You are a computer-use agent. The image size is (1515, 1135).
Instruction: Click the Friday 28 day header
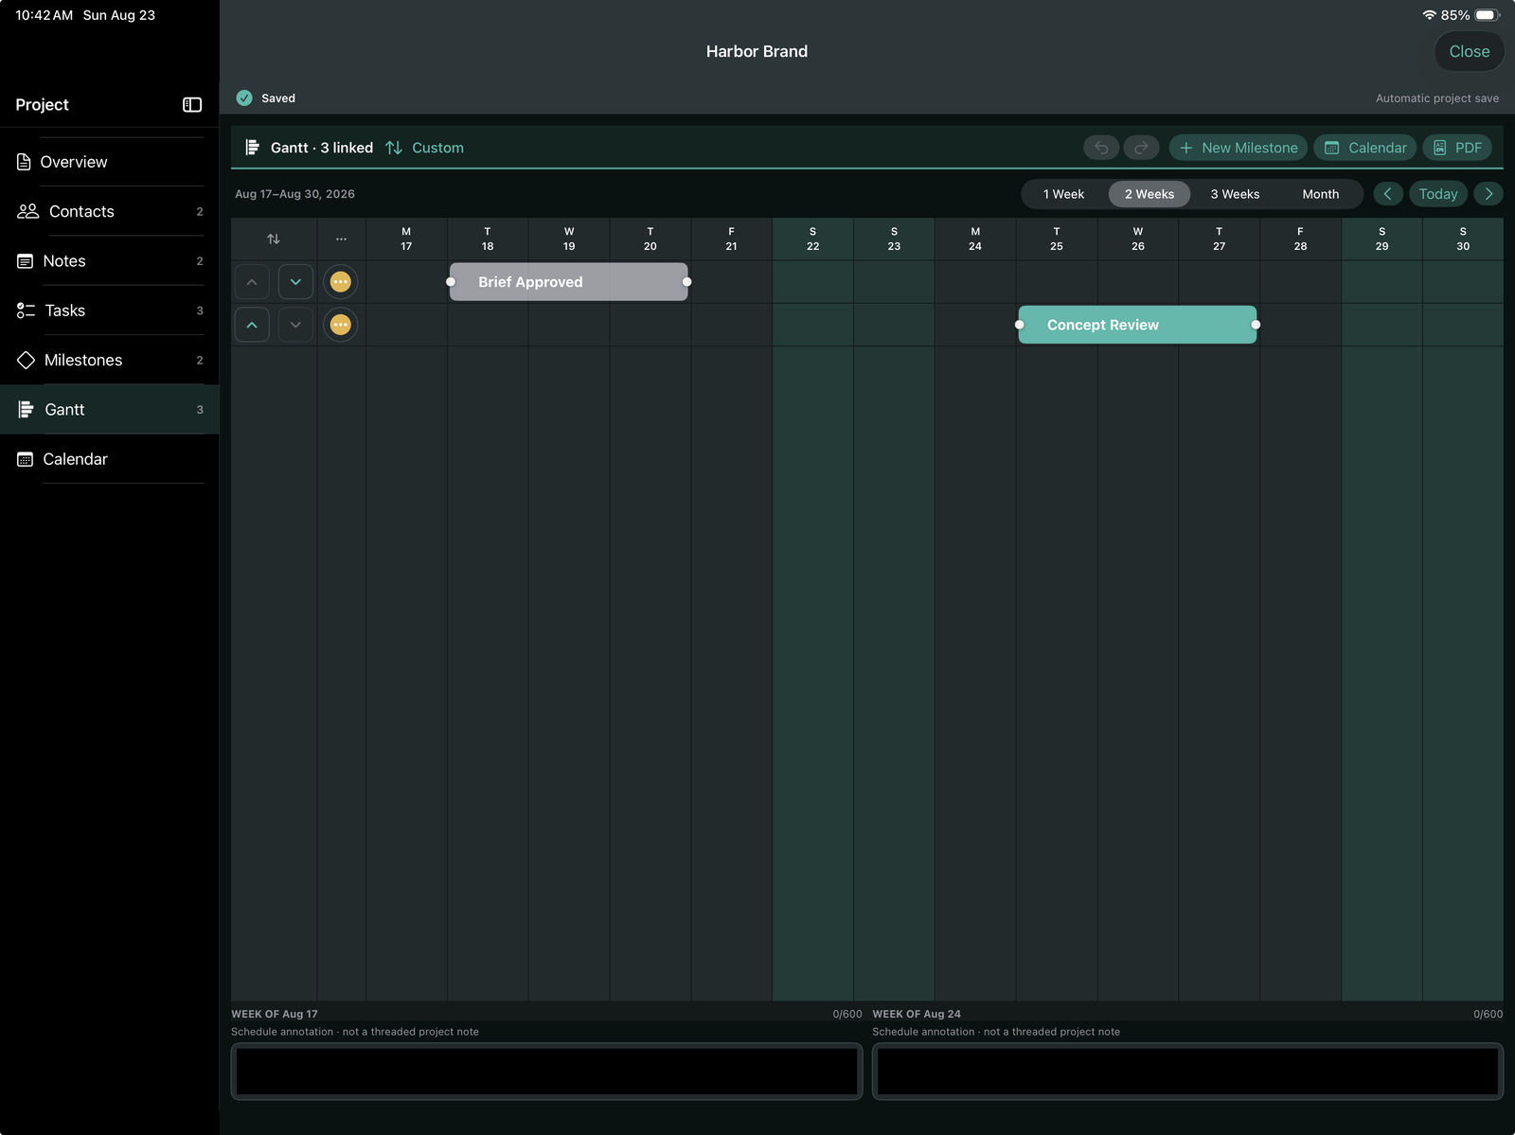(1300, 239)
